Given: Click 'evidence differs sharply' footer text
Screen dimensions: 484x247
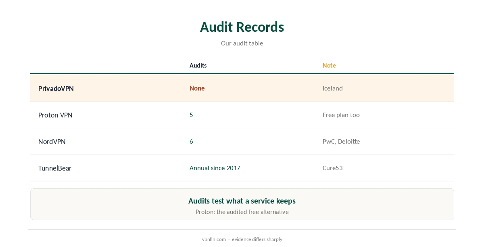Looking at the screenshot, I should pos(257,239).
